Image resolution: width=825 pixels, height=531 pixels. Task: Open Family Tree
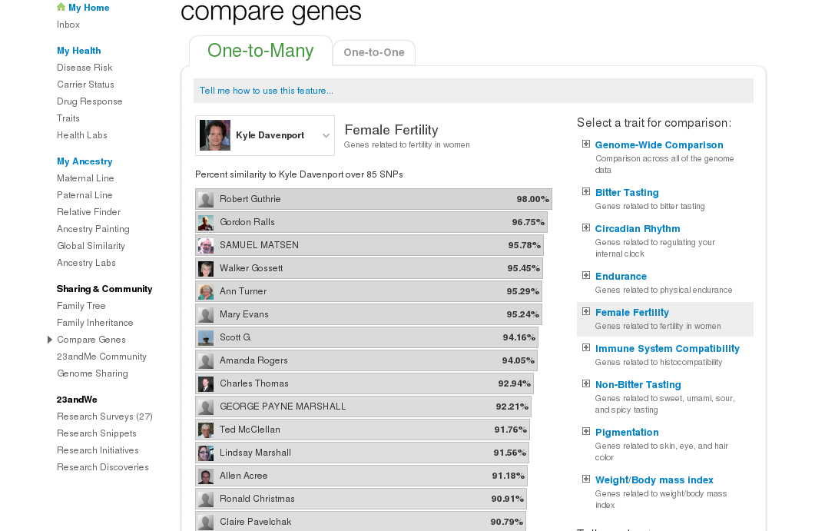(81, 305)
